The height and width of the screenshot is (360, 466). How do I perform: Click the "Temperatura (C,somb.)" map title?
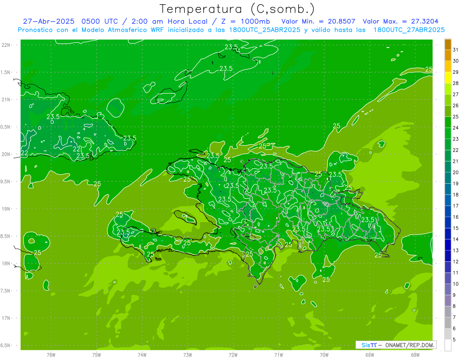(237, 9)
